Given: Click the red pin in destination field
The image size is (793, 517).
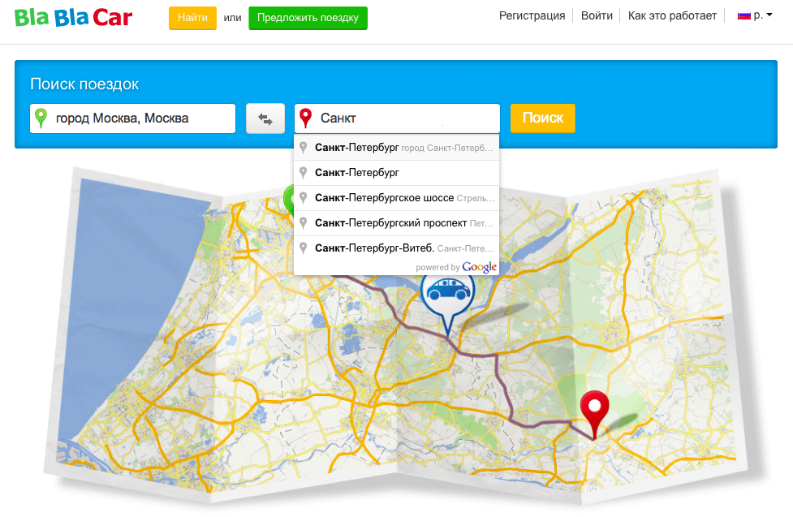Looking at the screenshot, I should click(x=306, y=118).
